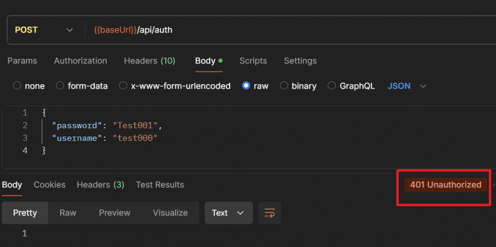The height and width of the screenshot is (247, 496).
Task: Switch to the Scripts tab
Action: pyautogui.click(x=253, y=61)
